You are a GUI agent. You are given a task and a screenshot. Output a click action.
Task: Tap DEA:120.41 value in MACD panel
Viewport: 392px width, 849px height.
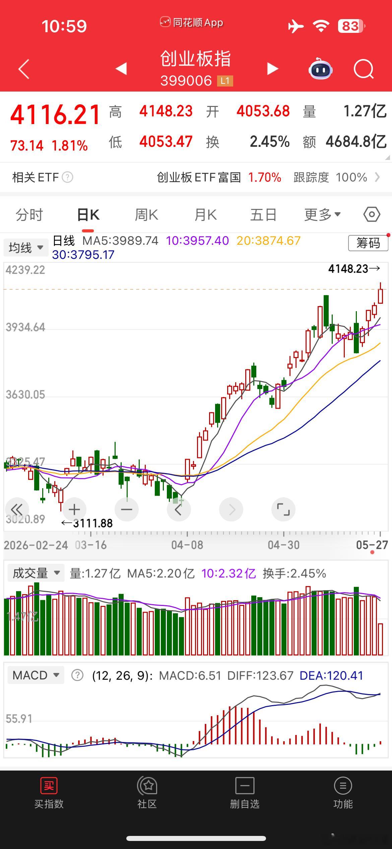[331, 675]
